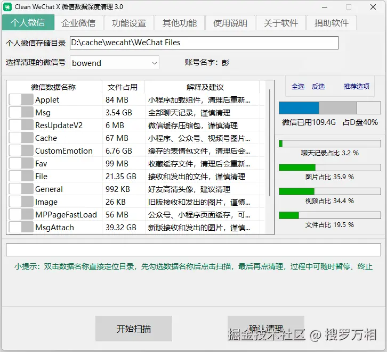
Task: Click the 占D盘40% label
Action: click(360, 122)
